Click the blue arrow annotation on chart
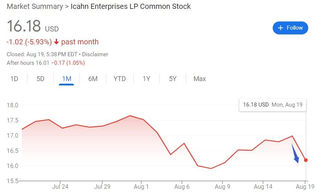This screenshot has width=316, height=195. [295, 153]
